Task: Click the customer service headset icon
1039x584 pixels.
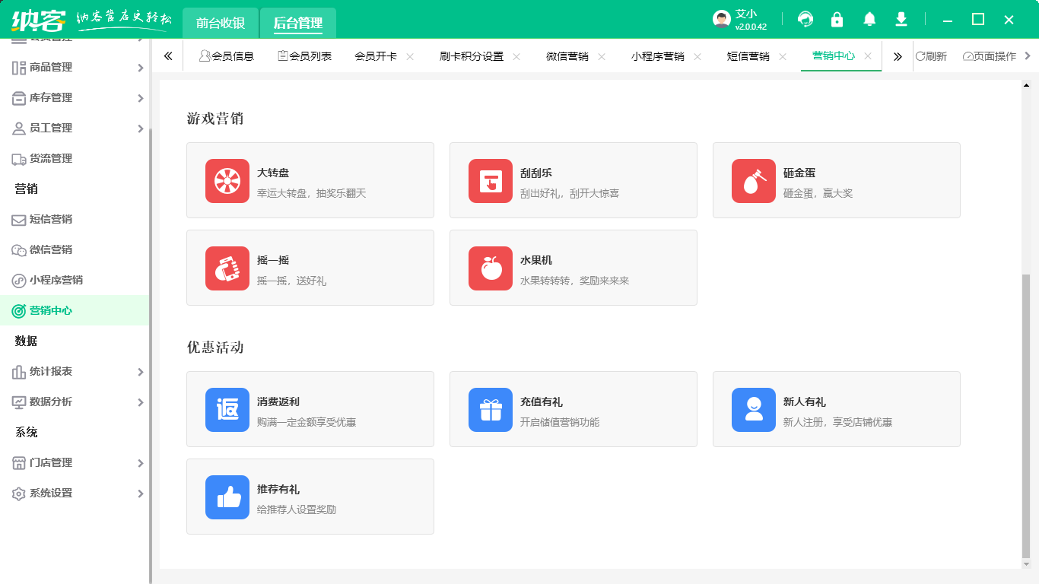Action: 805,20
